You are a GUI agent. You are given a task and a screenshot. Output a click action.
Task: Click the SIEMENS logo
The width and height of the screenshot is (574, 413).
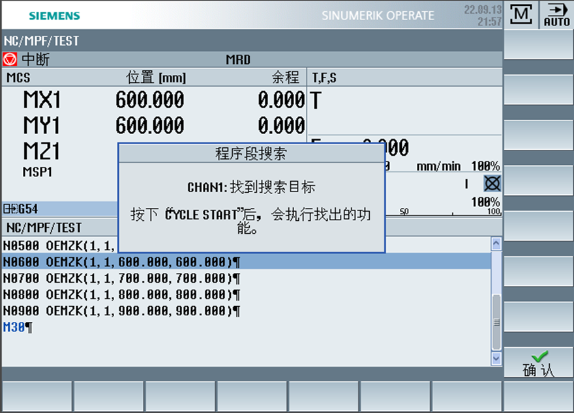click(x=55, y=16)
